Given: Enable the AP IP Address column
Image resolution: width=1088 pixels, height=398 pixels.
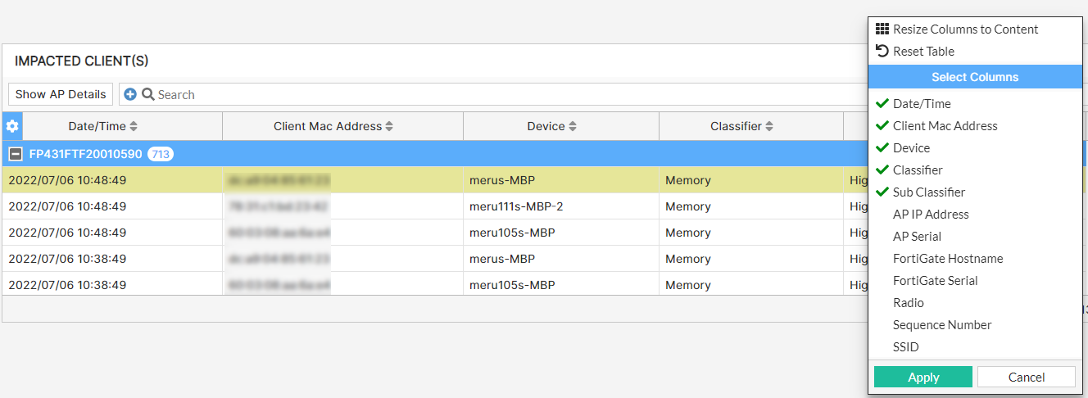Looking at the screenshot, I should click(931, 215).
